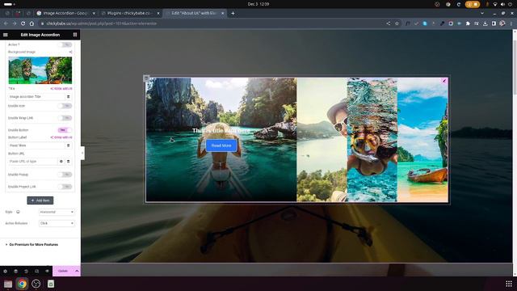The image size is (517, 291).
Task: Preview changes with the eye icon
Action: pyautogui.click(x=47, y=271)
